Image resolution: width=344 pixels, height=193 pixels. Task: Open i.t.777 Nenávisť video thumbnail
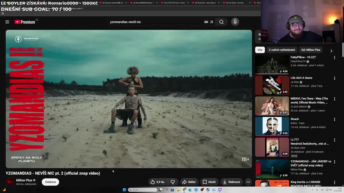tap(272, 147)
